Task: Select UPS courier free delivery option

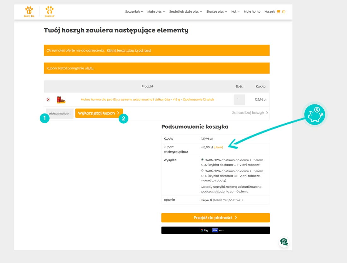Action: click(x=203, y=171)
